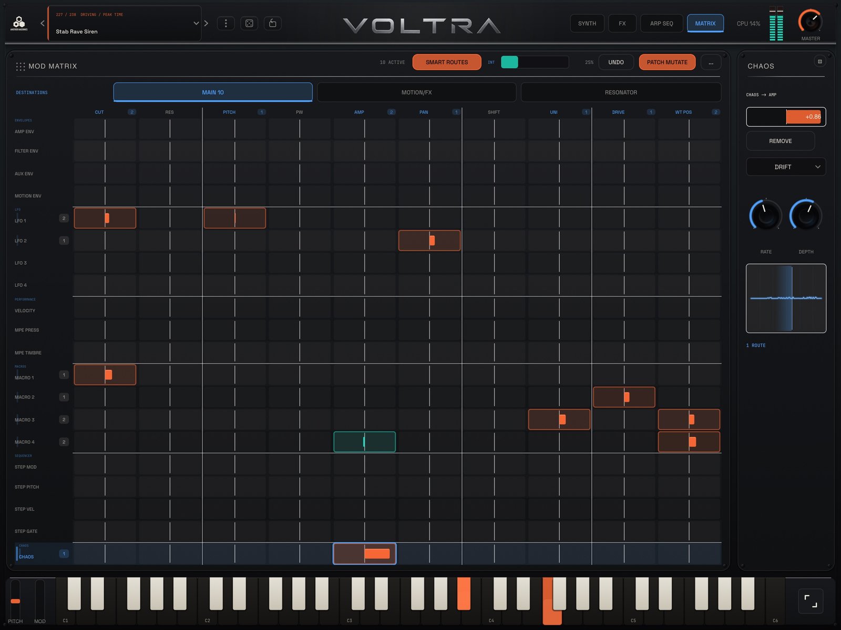Select the VELOCITY source row label

click(25, 311)
